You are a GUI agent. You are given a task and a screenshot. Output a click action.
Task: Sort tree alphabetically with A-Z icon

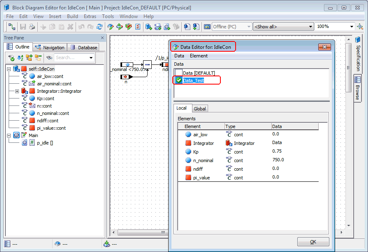(x=20, y=57)
